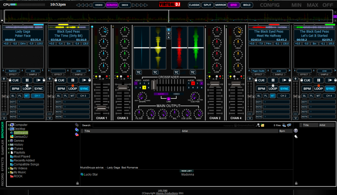This screenshot has height=195, width=337.
Task: Toggle MT on CH 4 deck
Action: [318, 96]
